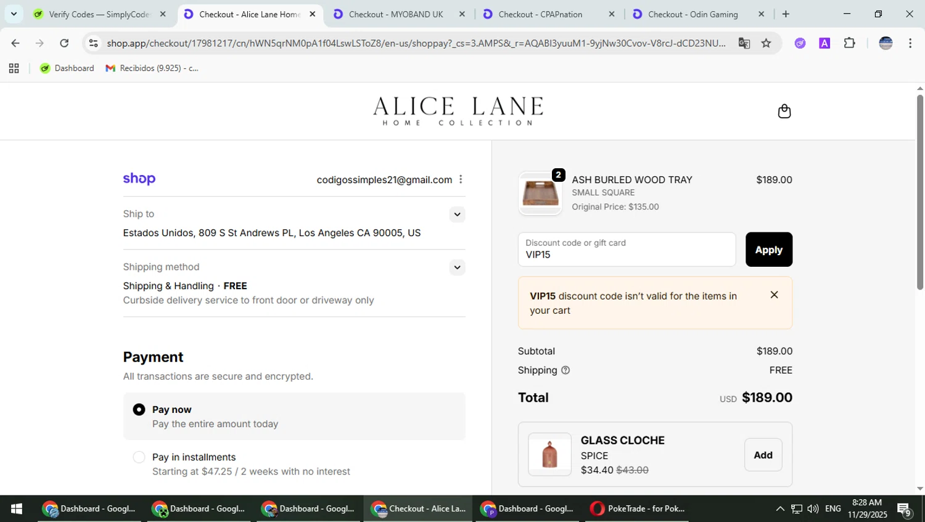Open Google Translate page icon
Image resolution: width=925 pixels, height=522 pixels.
click(744, 43)
